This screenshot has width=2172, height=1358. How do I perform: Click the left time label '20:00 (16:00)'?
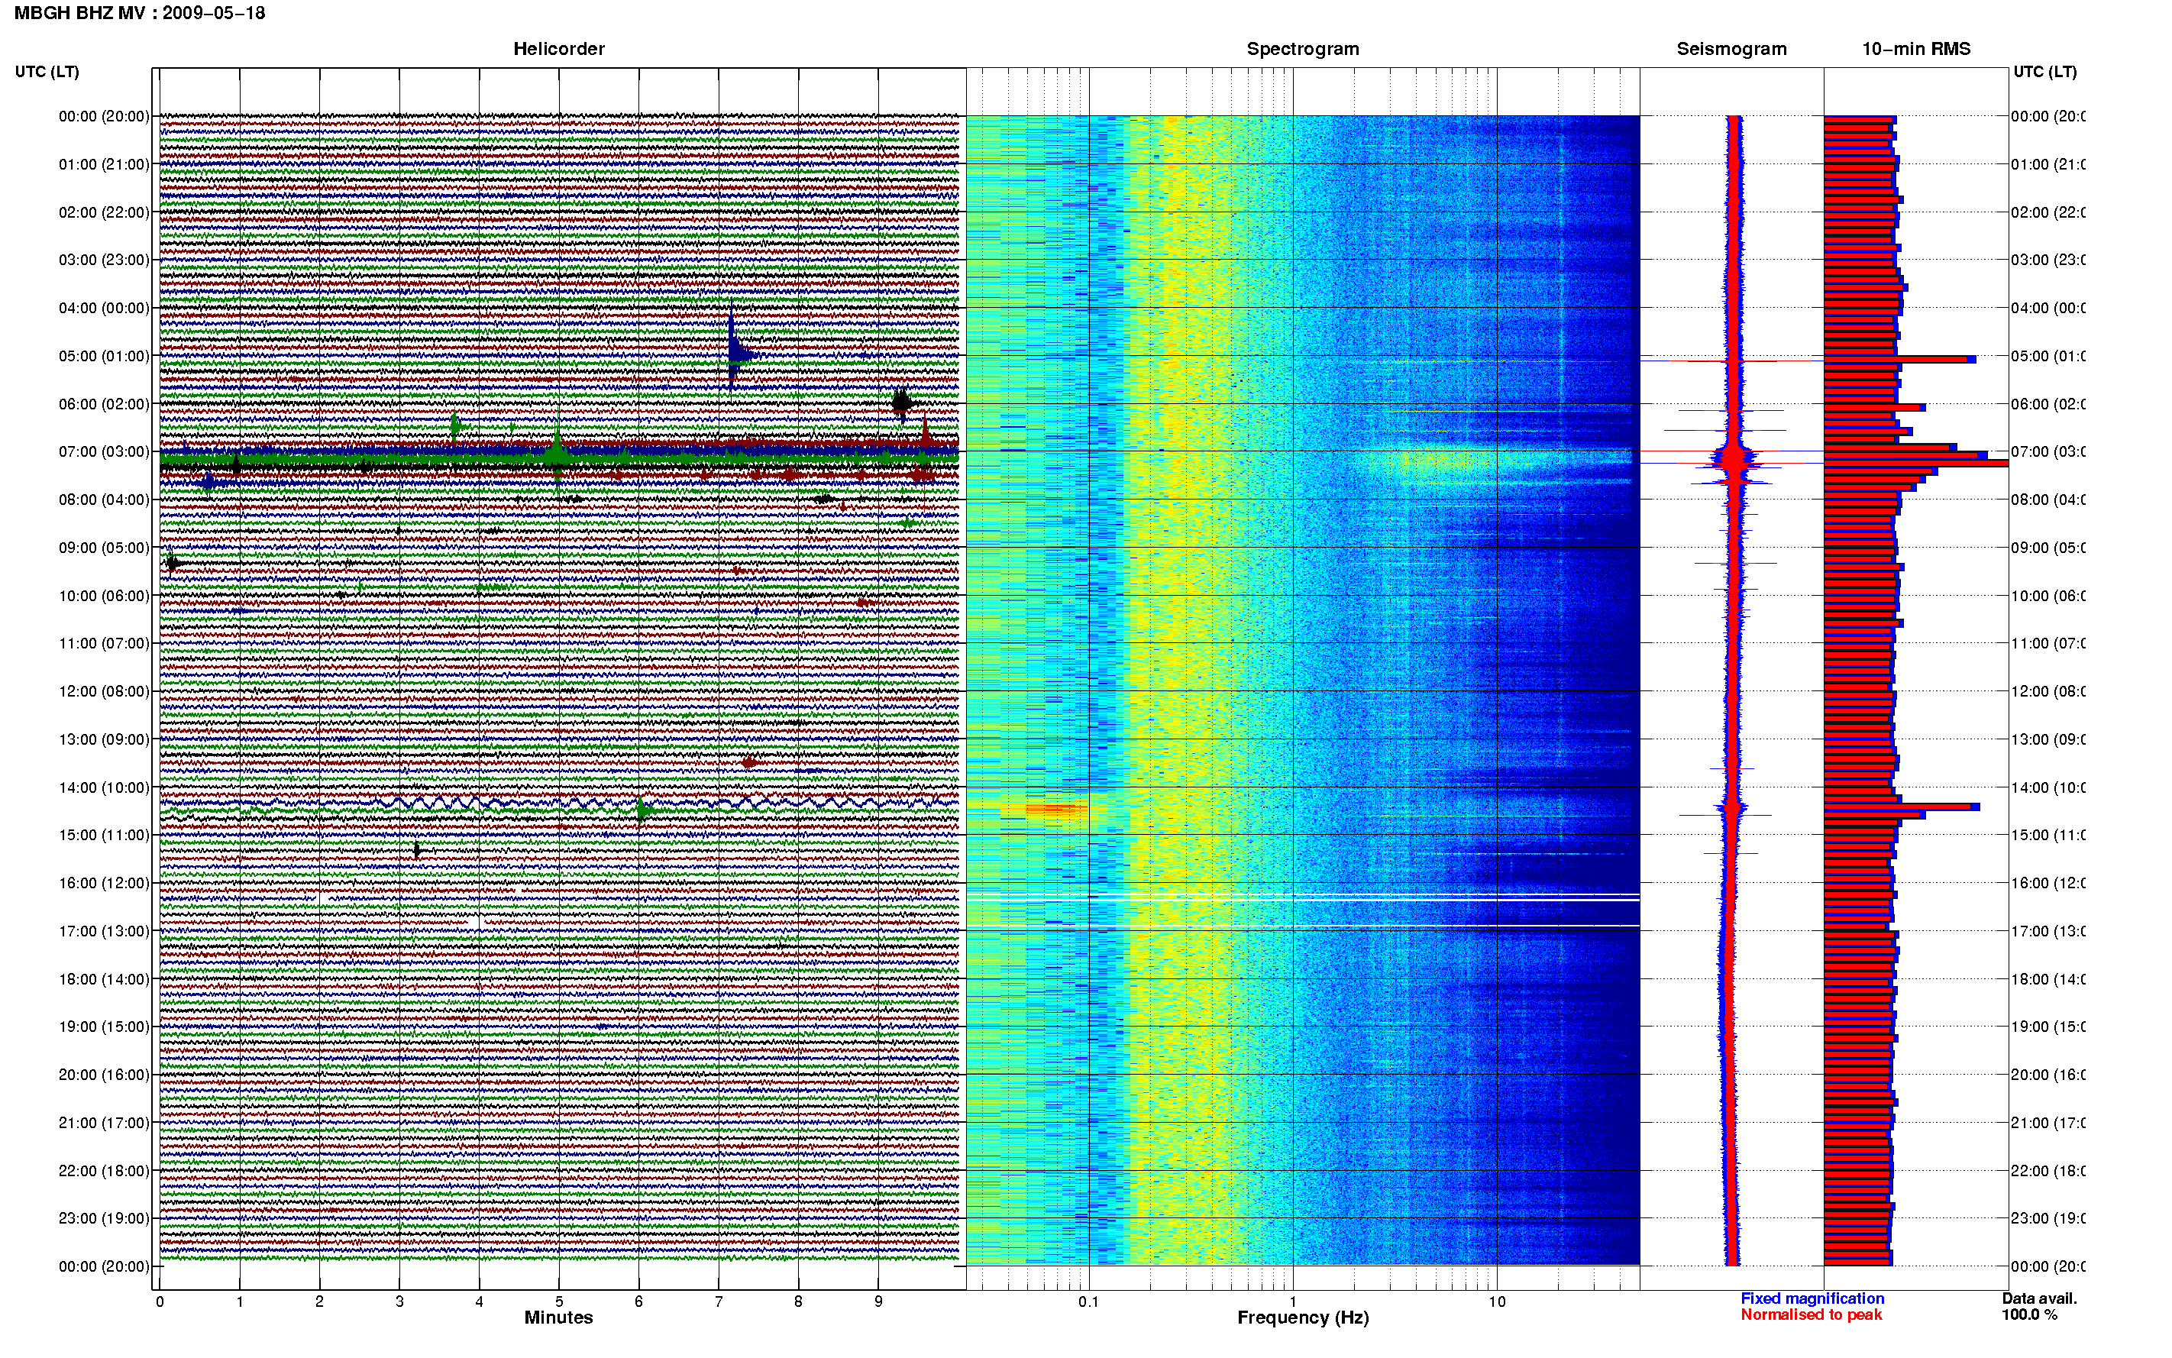click(104, 1075)
